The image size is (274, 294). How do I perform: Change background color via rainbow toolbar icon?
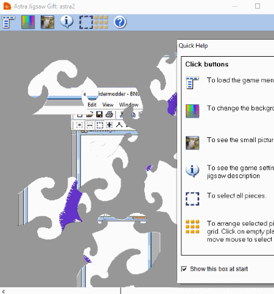coord(28,22)
